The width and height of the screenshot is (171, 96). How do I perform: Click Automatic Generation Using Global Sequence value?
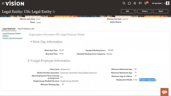79,73
